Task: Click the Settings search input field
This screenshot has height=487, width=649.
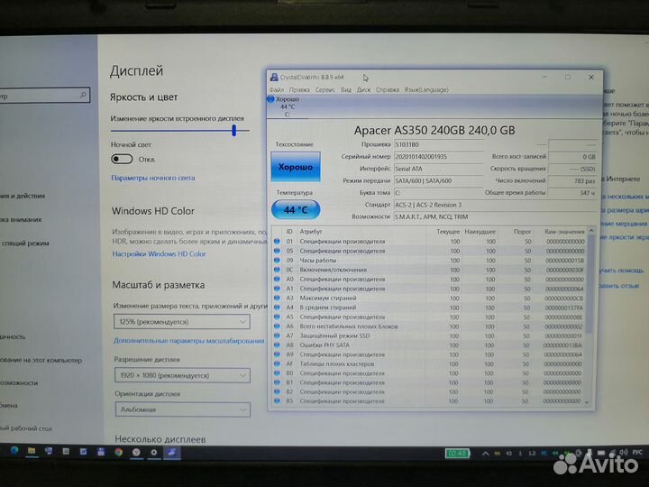Action: tap(43, 96)
